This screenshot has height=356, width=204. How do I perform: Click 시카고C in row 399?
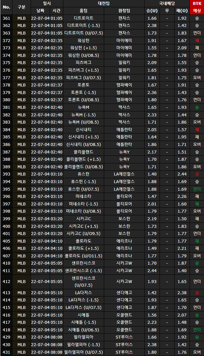84,218
